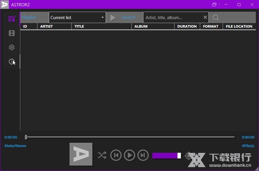Minimize the ASTRORZ window

(x=226, y=5)
